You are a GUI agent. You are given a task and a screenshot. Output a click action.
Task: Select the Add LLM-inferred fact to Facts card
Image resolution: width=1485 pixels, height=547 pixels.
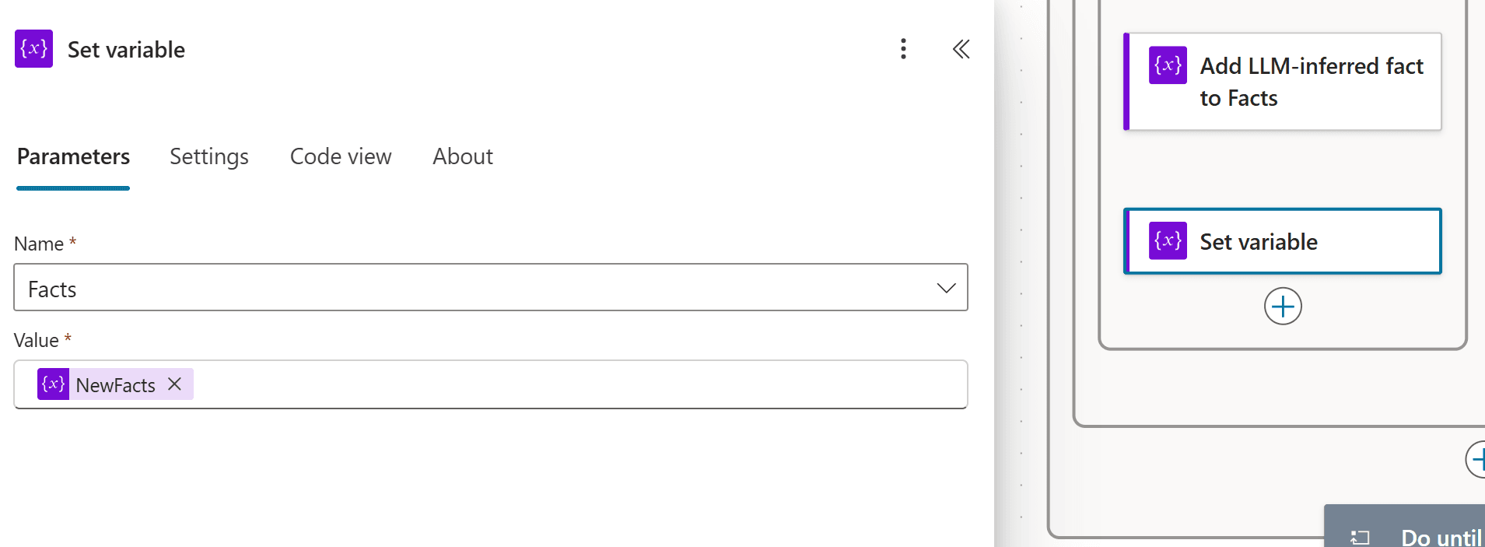point(1282,82)
